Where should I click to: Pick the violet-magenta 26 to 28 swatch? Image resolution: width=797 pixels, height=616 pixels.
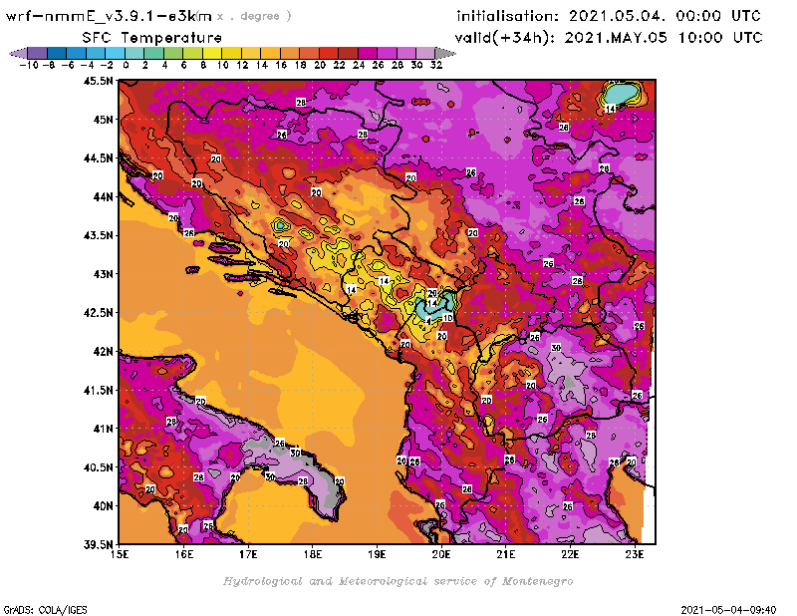pyautogui.click(x=387, y=53)
